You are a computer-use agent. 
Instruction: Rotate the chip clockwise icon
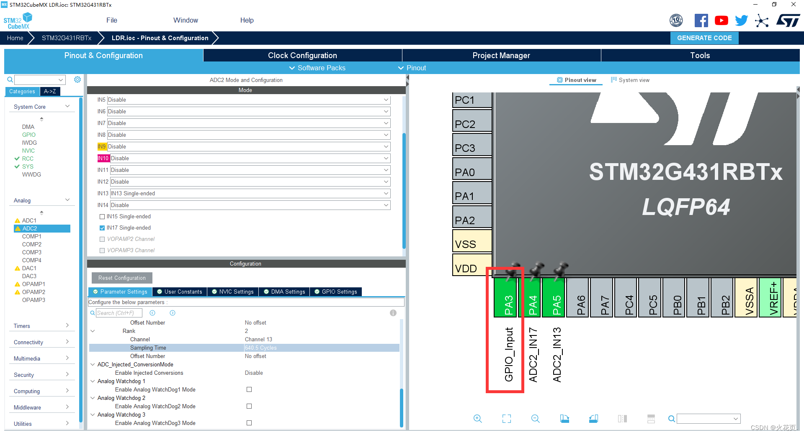click(564, 419)
